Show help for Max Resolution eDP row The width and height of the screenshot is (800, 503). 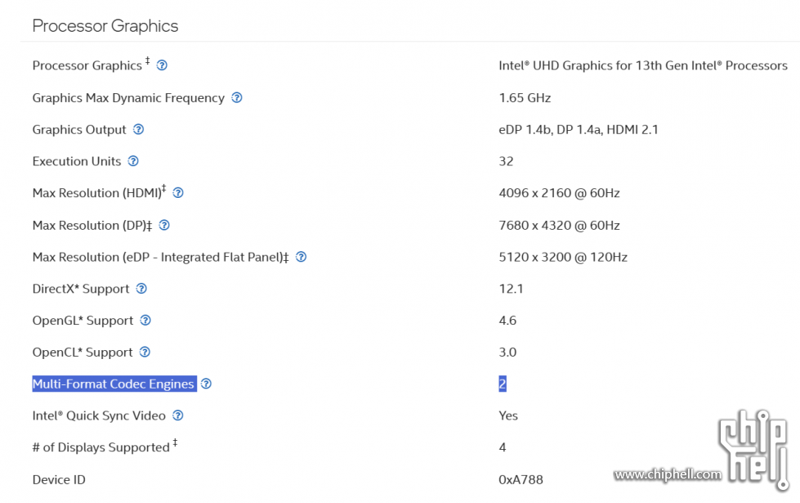click(301, 257)
